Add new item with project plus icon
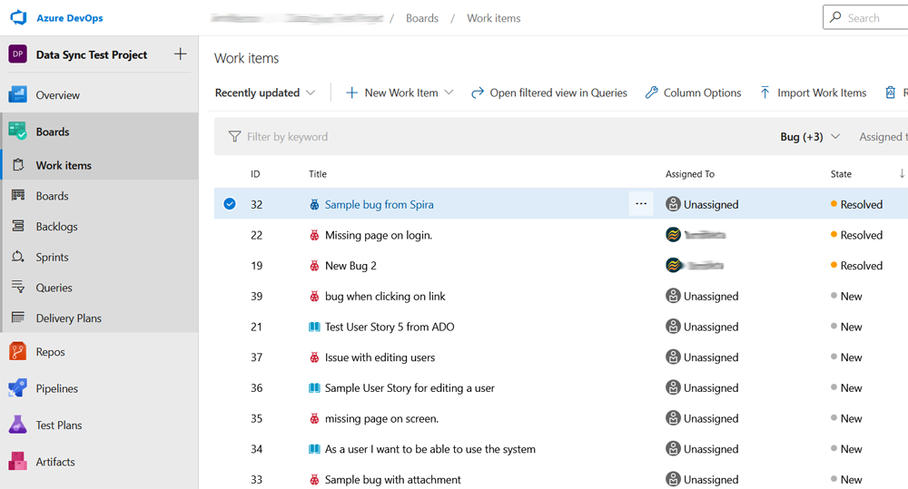 click(180, 54)
